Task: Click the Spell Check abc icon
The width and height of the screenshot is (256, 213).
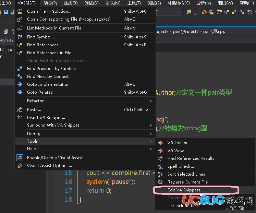Action: (160, 166)
